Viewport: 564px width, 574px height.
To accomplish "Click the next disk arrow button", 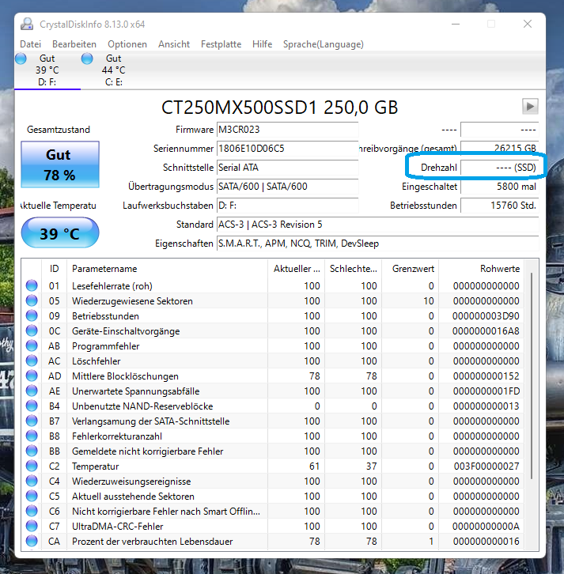I will [530, 107].
